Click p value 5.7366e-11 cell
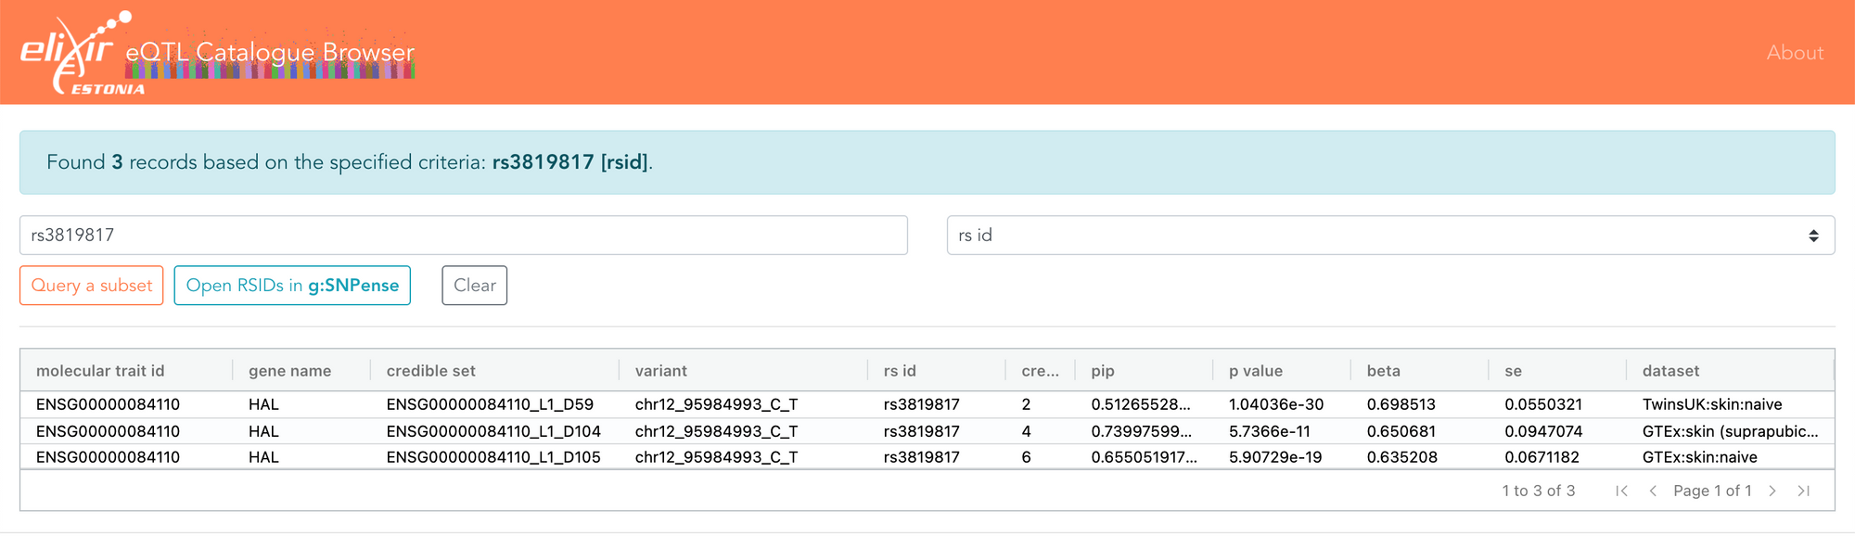 click(1270, 431)
